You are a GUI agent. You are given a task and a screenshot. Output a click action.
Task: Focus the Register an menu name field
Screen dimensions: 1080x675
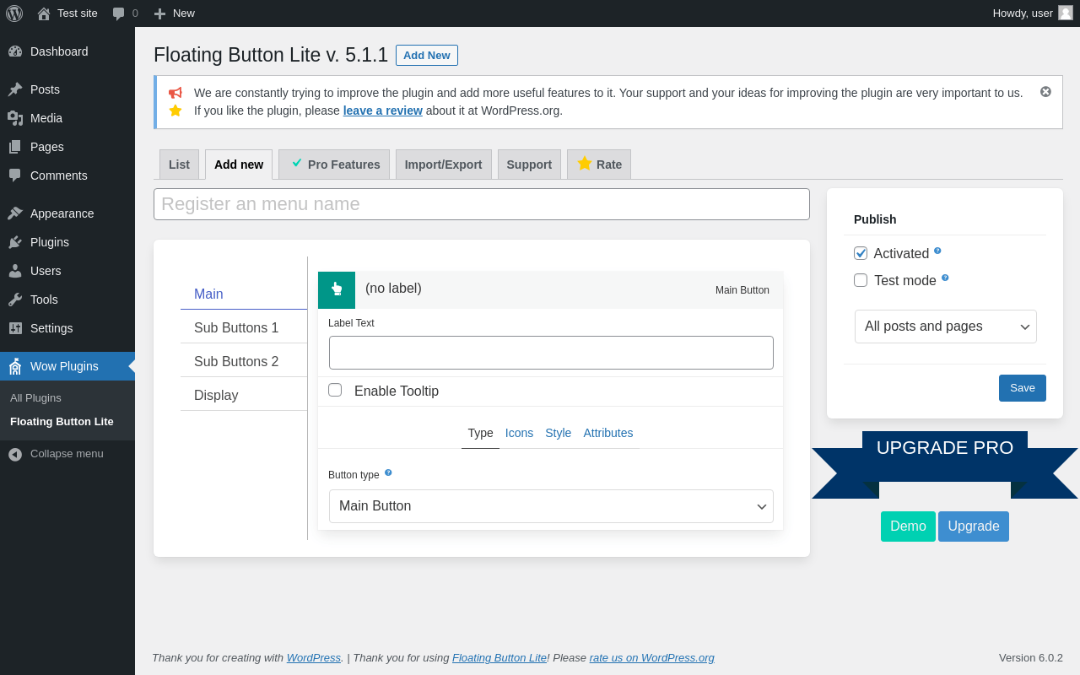pyautogui.click(x=481, y=204)
